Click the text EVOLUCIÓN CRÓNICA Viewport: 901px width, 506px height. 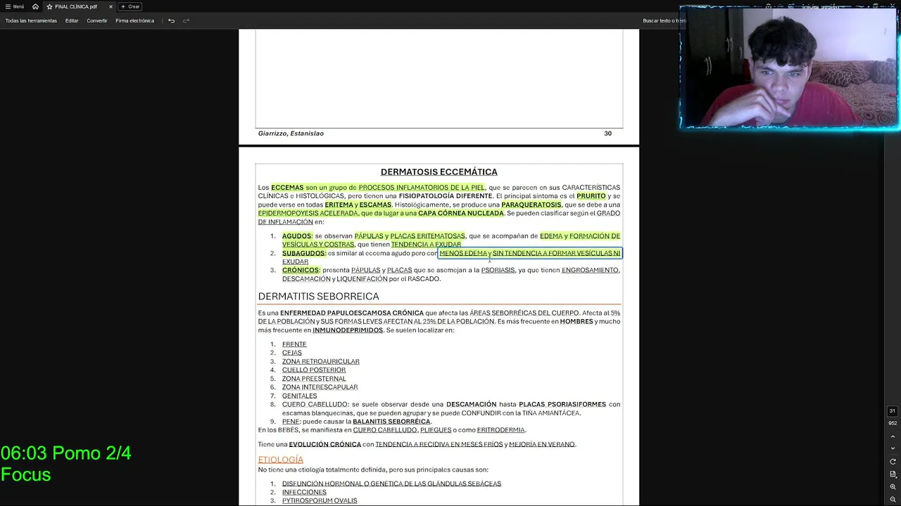[325, 444]
